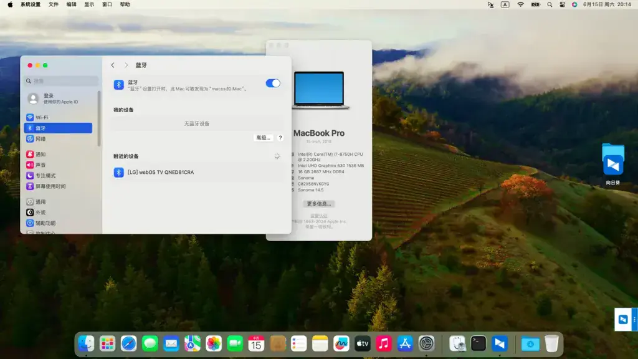
Task: Open 声音 sound settings
Action: (x=58, y=165)
